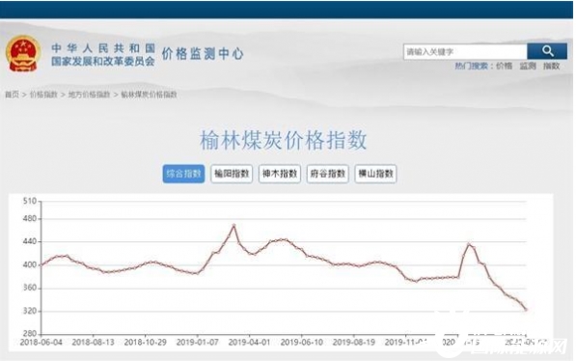Viewport: 576px width, 361px height.
Task: Click the 价格监测中心 site title
Action: [x=203, y=54]
